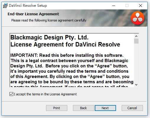Click 'Please read the following license agreement carefully'

pyautogui.click(x=49, y=20)
